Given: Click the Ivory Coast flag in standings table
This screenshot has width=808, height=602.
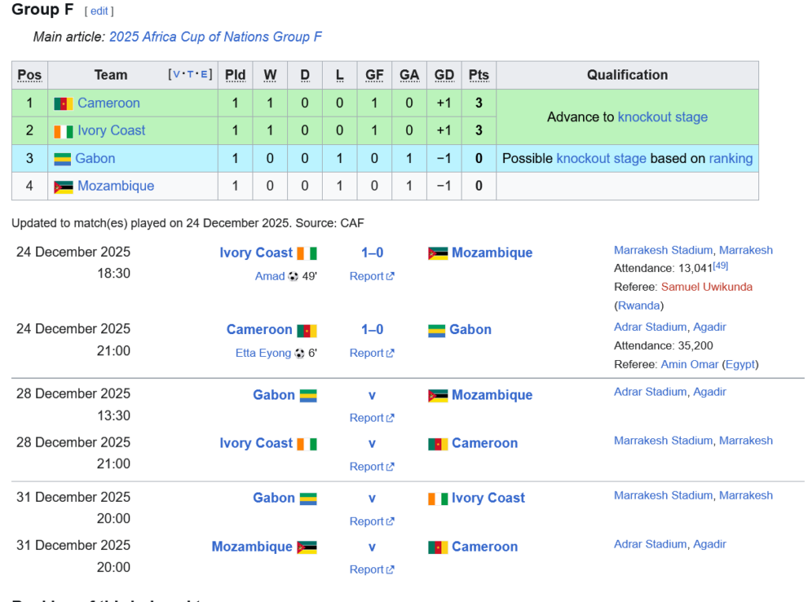Looking at the screenshot, I should coord(63,131).
